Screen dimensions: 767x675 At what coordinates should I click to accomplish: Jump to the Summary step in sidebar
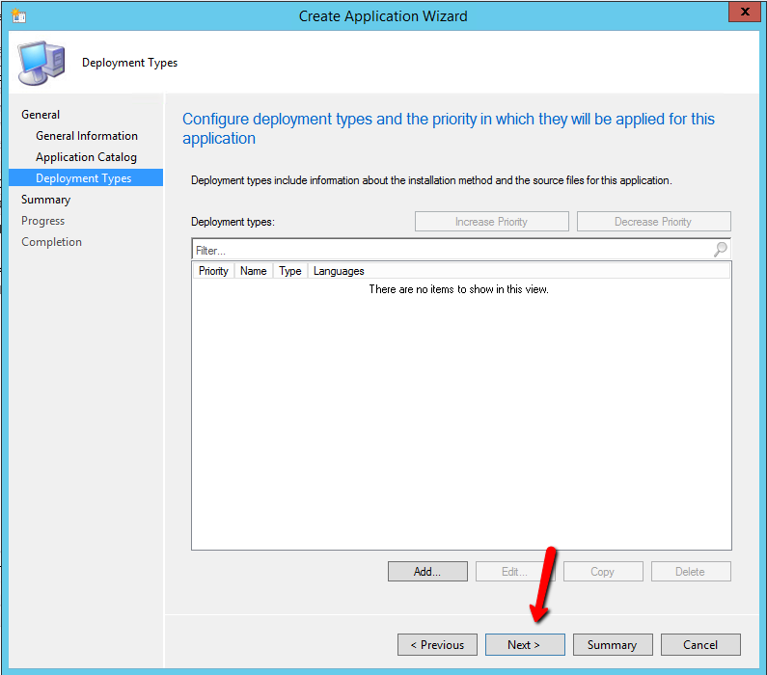pos(45,200)
